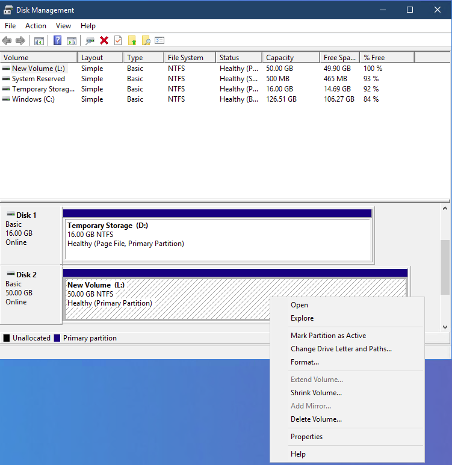Image resolution: width=452 pixels, height=465 pixels.
Task: Click the checklist settings toolbar icon
Action: [159, 40]
